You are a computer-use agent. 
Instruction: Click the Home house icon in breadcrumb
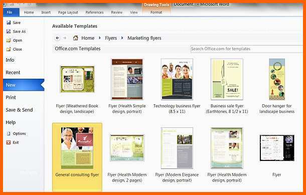click(x=76, y=38)
